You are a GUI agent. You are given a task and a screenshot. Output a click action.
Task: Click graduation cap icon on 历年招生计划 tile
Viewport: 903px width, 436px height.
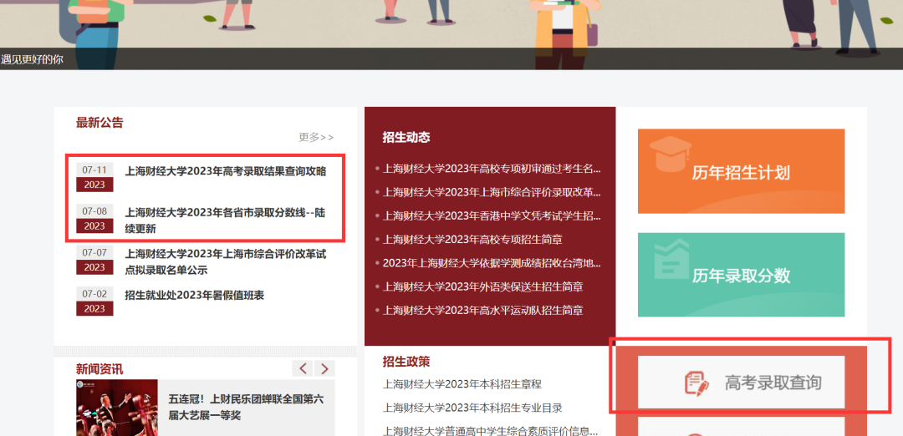tap(671, 154)
